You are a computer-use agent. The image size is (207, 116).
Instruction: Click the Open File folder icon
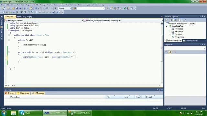pos(14,8)
